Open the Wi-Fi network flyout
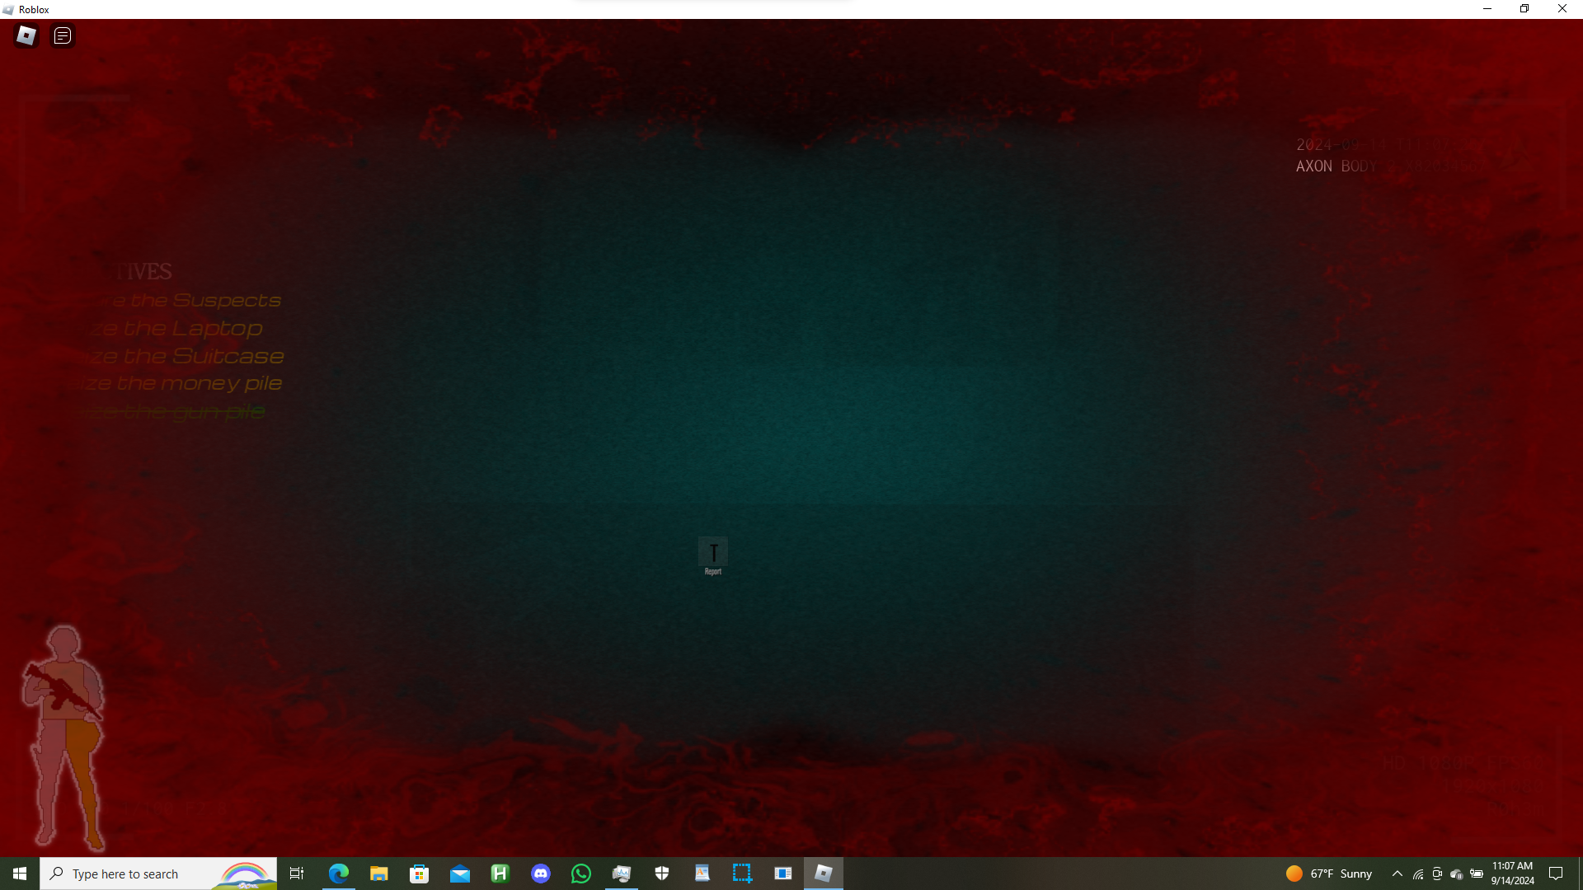This screenshot has height=890, width=1583. coord(1418,874)
